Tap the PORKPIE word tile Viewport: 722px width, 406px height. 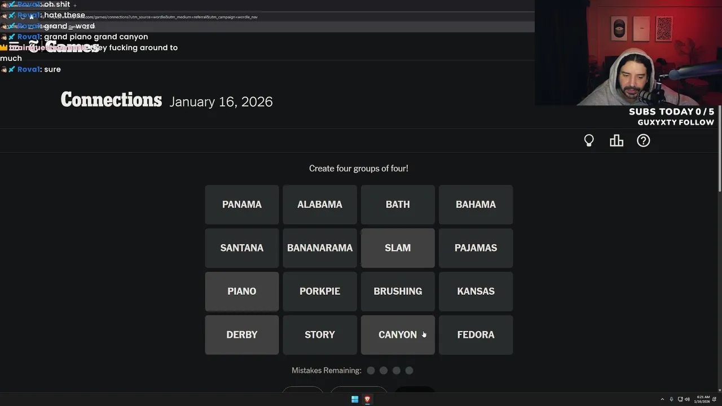click(x=320, y=291)
